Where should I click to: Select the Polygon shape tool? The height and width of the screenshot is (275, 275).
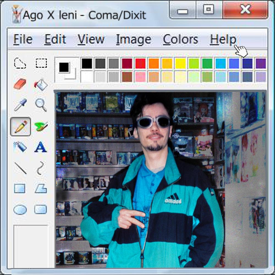(41, 189)
